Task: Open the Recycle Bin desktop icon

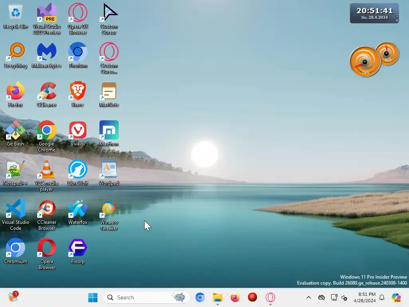Action: [x=16, y=17]
